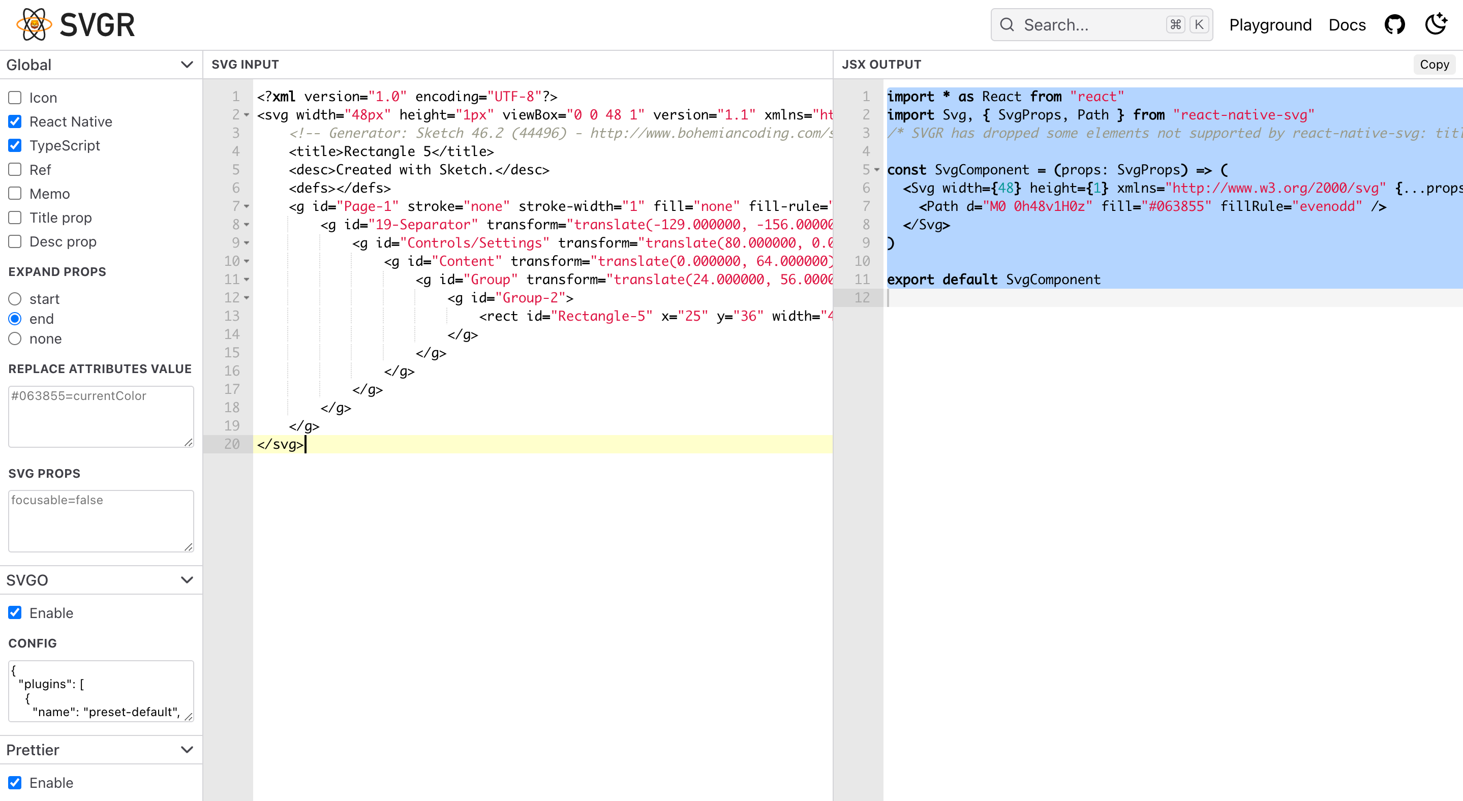This screenshot has width=1463, height=801.
Task: Go to the Playground page
Action: coord(1270,25)
